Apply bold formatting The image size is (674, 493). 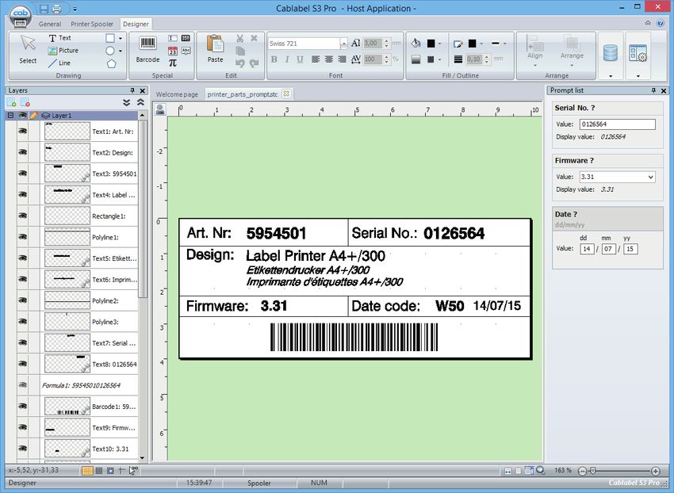274,59
